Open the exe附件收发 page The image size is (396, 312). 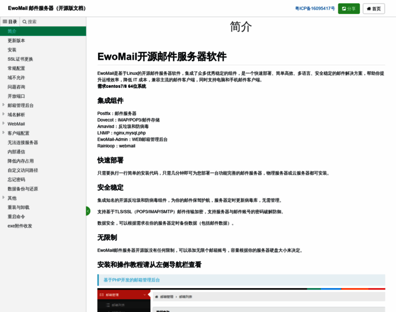pos(20,226)
